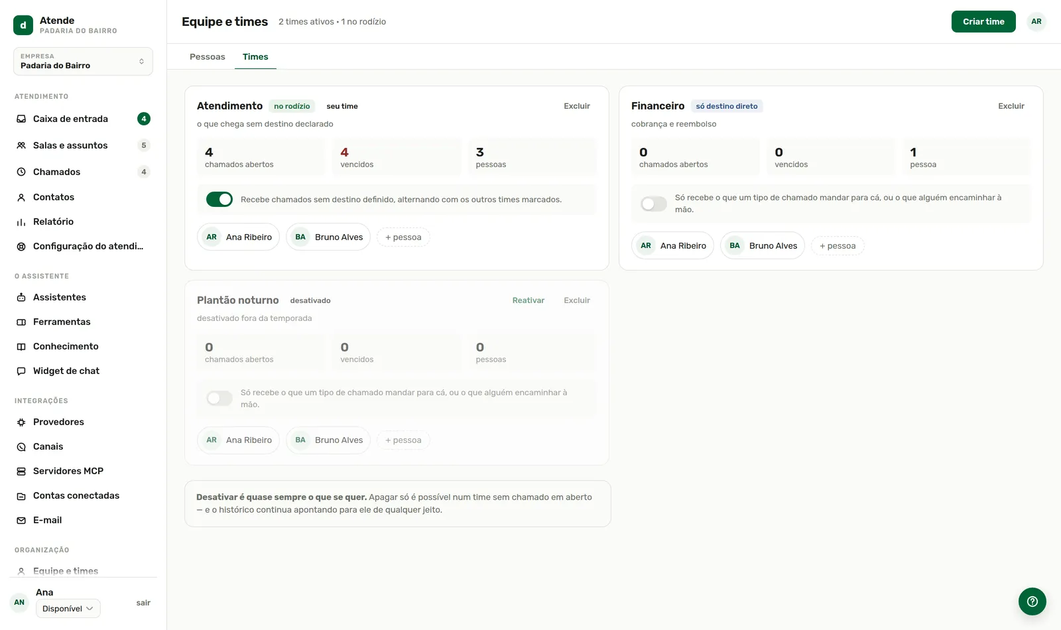1061x630 pixels.
Task: Open the Disponível status dropdown
Action: pyautogui.click(x=68, y=608)
